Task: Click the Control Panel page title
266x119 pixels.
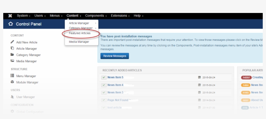Action: tap(29, 24)
